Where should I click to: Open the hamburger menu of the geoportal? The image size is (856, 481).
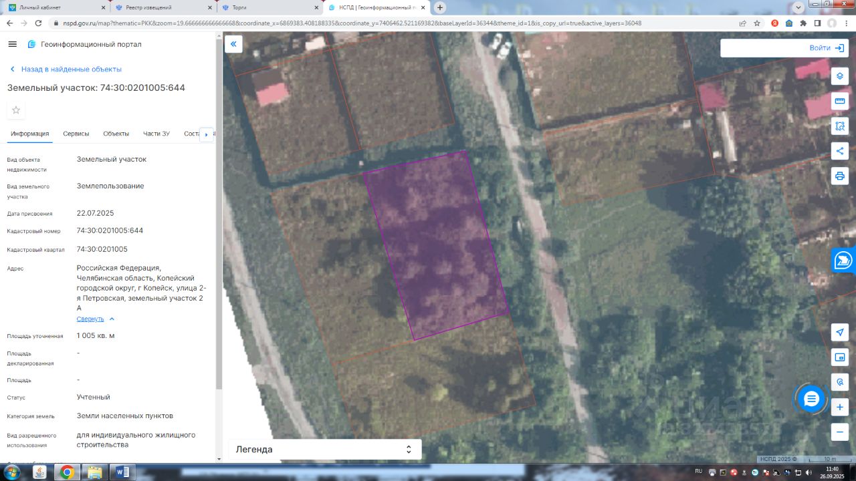[12, 44]
